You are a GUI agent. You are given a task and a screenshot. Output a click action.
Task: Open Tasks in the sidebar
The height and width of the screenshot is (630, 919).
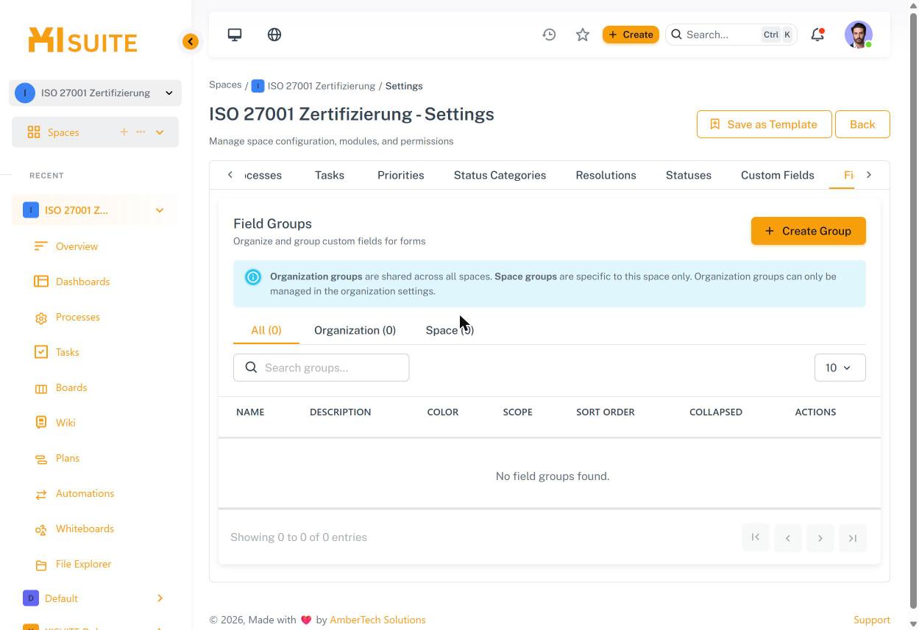point(67,352)
